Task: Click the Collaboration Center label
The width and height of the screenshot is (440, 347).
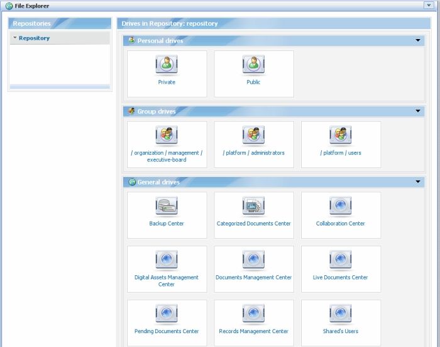Action: 341,224
